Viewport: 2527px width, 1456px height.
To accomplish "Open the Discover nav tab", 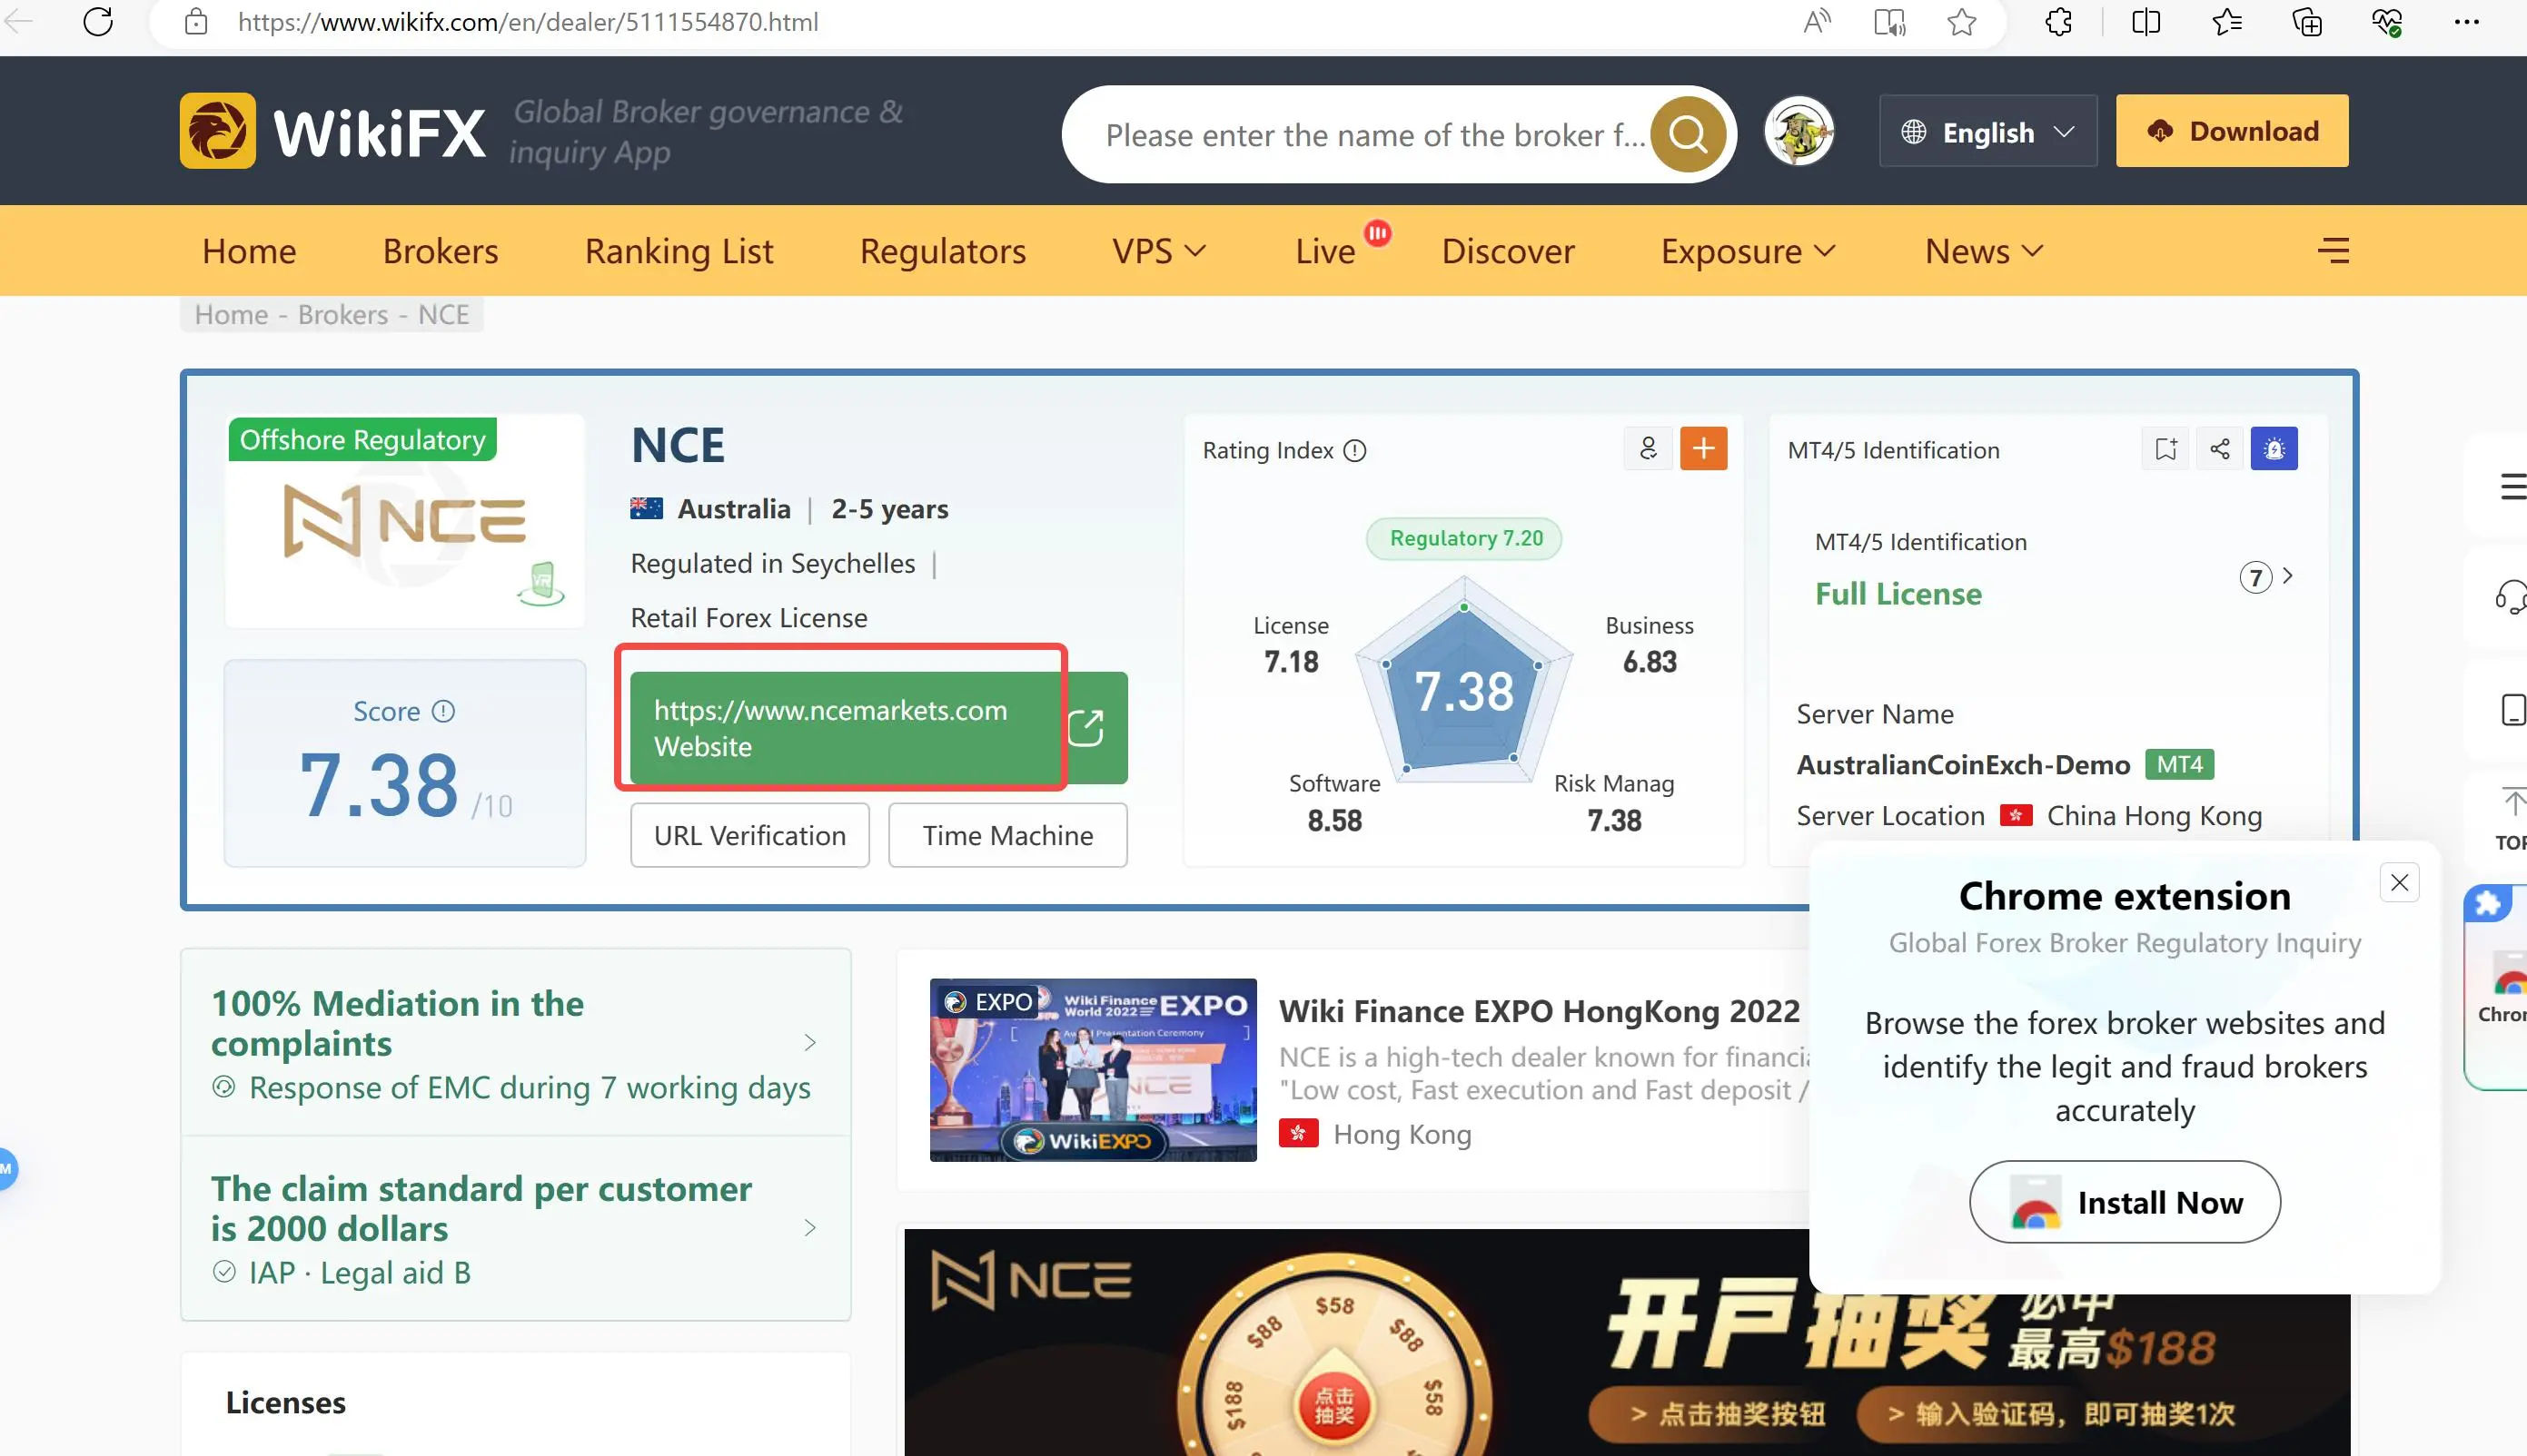I will (1508, 251).
